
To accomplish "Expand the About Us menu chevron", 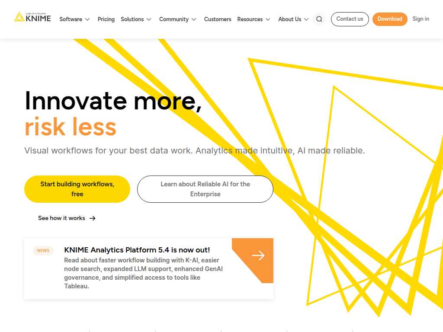I will click(306, 19).
